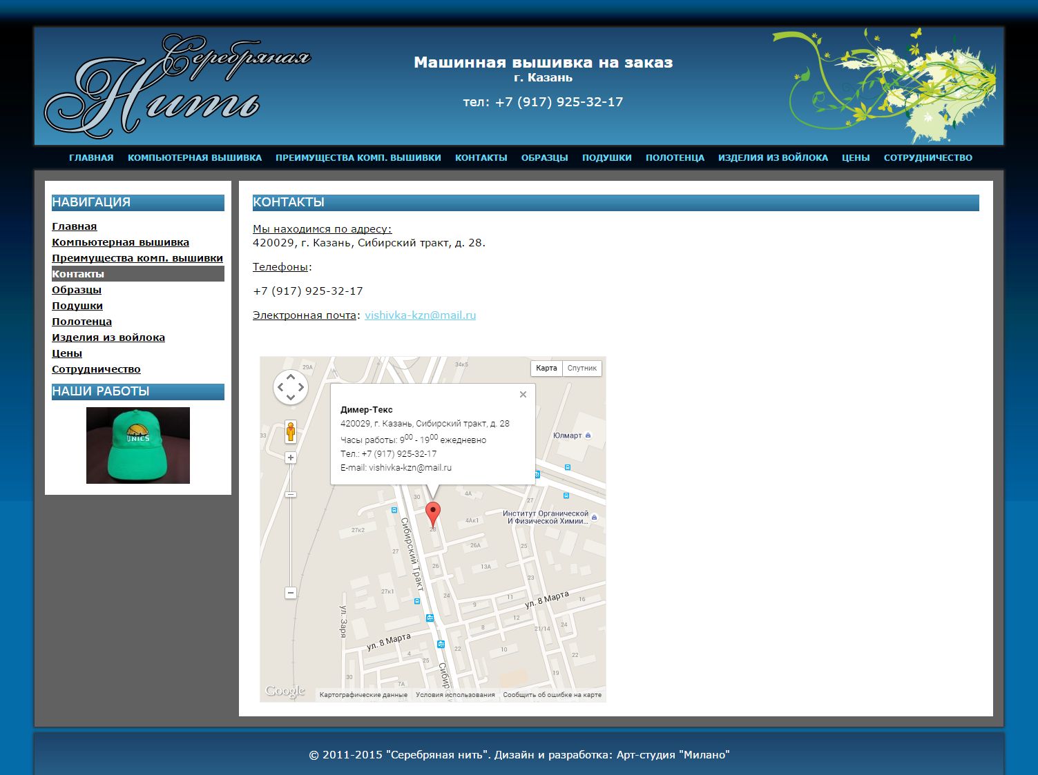Click the Google logo on the map

[285, 691]
